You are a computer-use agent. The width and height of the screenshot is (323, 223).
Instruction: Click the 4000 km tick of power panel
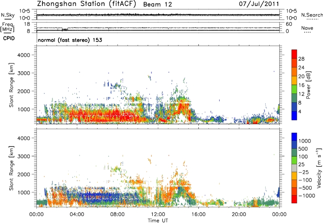pos(23,55)
